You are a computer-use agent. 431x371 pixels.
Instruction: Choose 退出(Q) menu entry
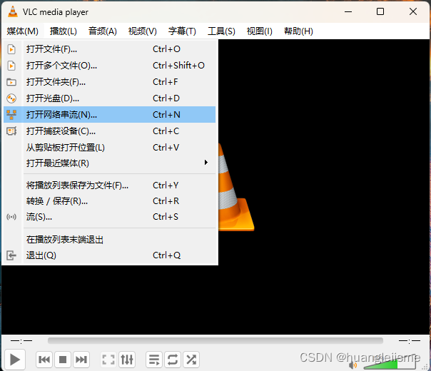(109, 255)
